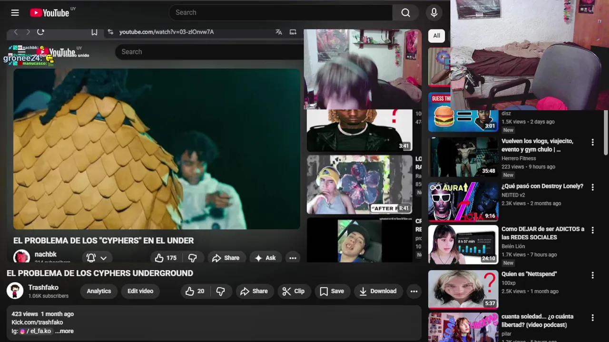Click the 423 views 1 month ago text
The image size is (609, 342).
pyautogui.click(x=42, y=314)
